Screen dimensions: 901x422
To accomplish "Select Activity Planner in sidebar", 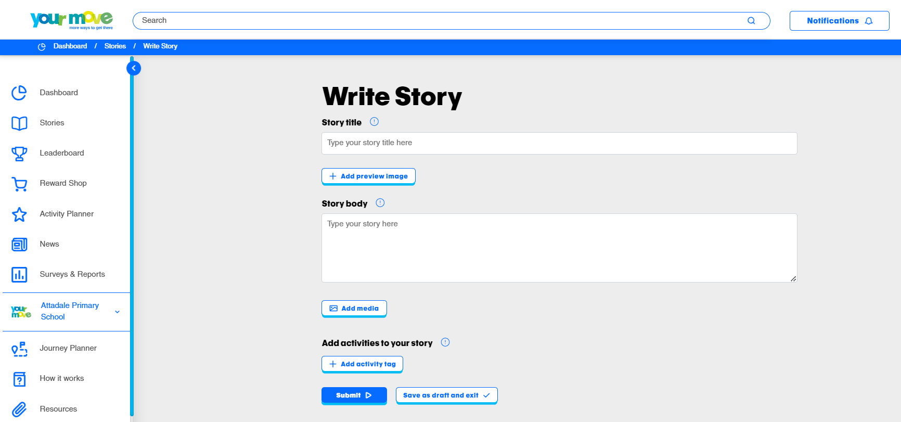I will click(67, 214).
